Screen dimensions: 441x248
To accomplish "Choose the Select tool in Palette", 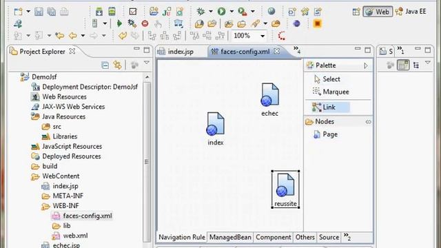I will coord(327,79).
